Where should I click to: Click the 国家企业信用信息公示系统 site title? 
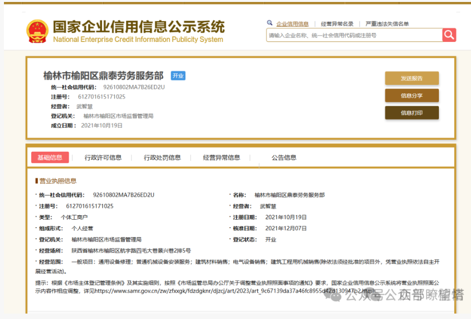click(139, 27)
